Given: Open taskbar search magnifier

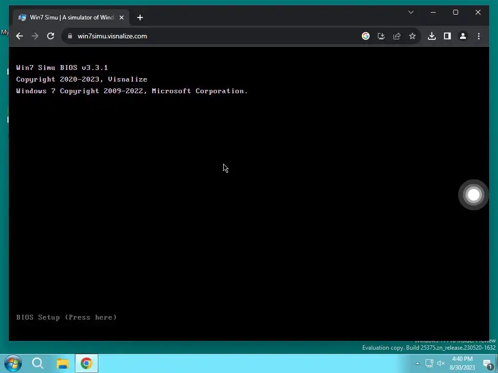Looking at the screenshot, I should coord(38,363).
